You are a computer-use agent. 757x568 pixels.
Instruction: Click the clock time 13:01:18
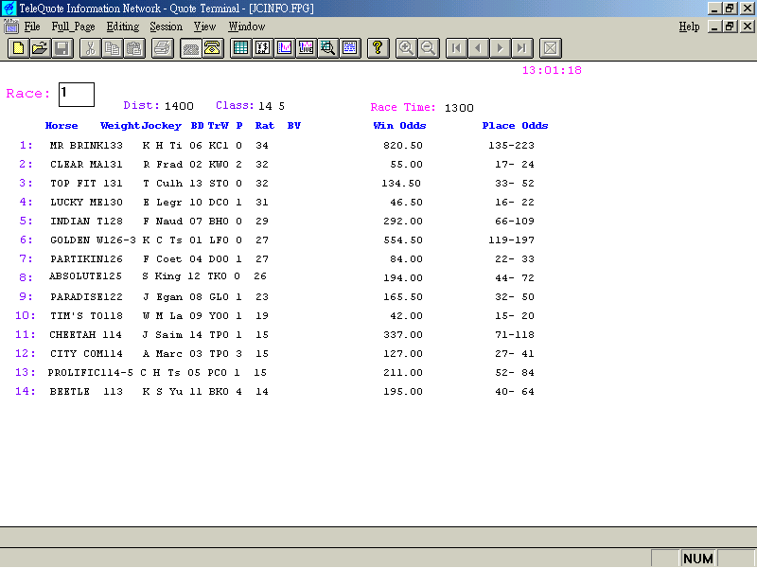click(x=552, y=70)
